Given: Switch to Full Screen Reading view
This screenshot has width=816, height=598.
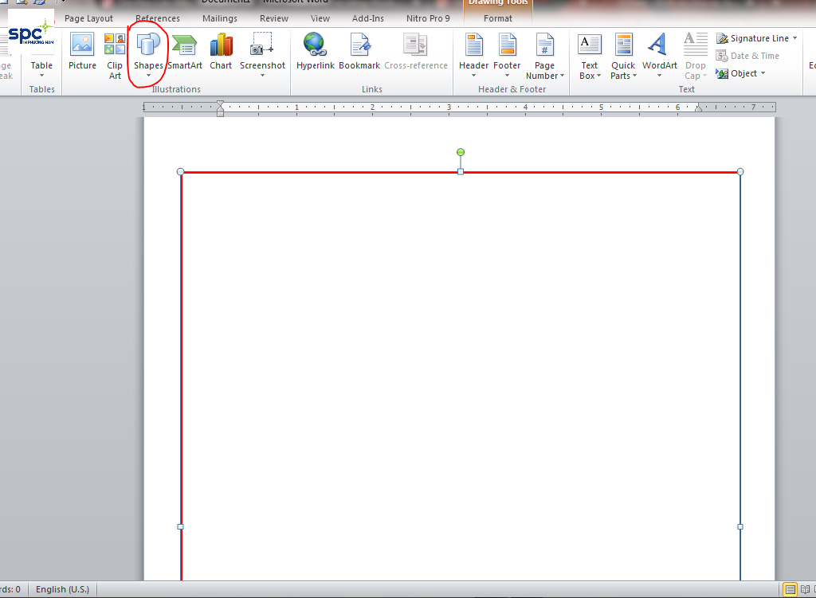Looking at the screenshot, I should (805, 589).
